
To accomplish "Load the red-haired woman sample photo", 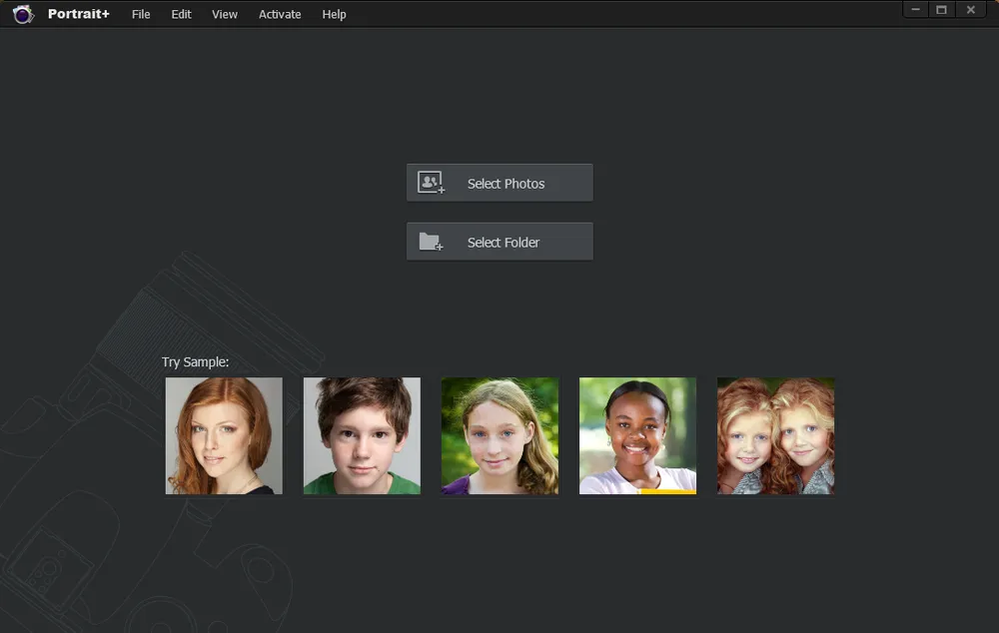I will point(224,435).
